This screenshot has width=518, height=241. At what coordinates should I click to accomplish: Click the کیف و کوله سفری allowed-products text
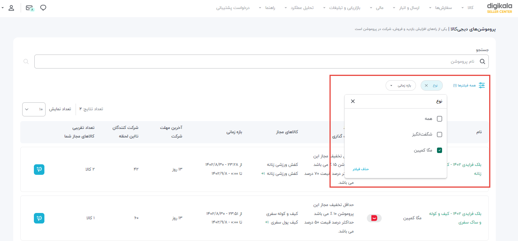point(282,214)
